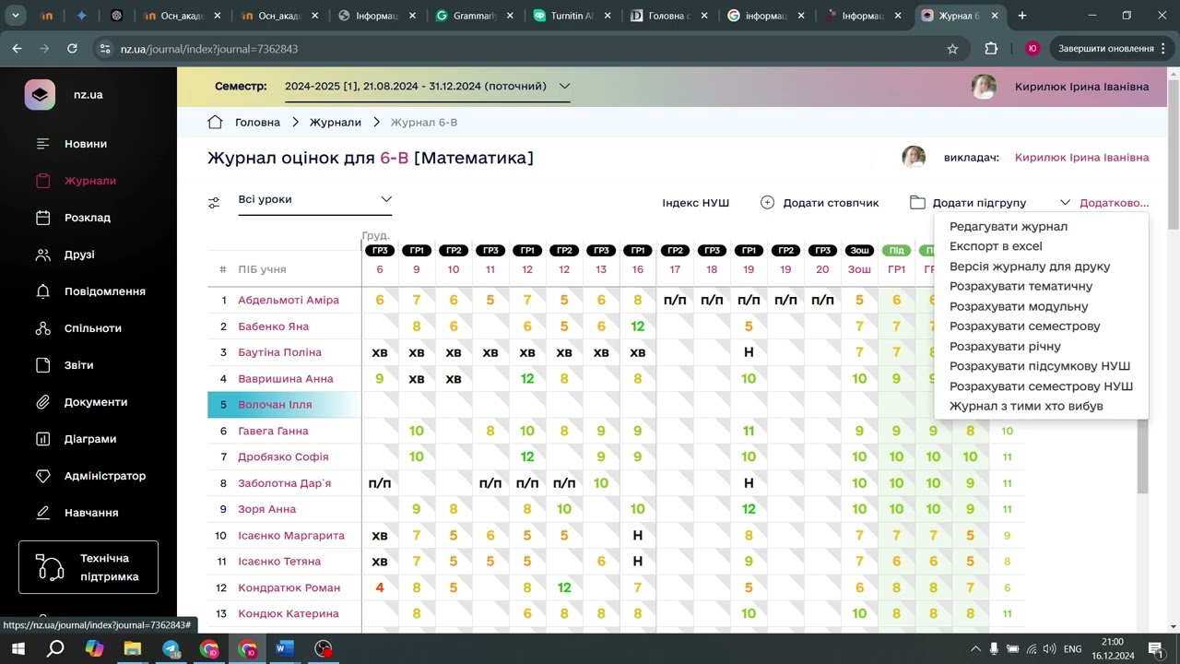Viewport: 1180px width, 664px height.
Task: Click the Додати стовпчик button
Action: pyautogui.click(x=820, y=203)
